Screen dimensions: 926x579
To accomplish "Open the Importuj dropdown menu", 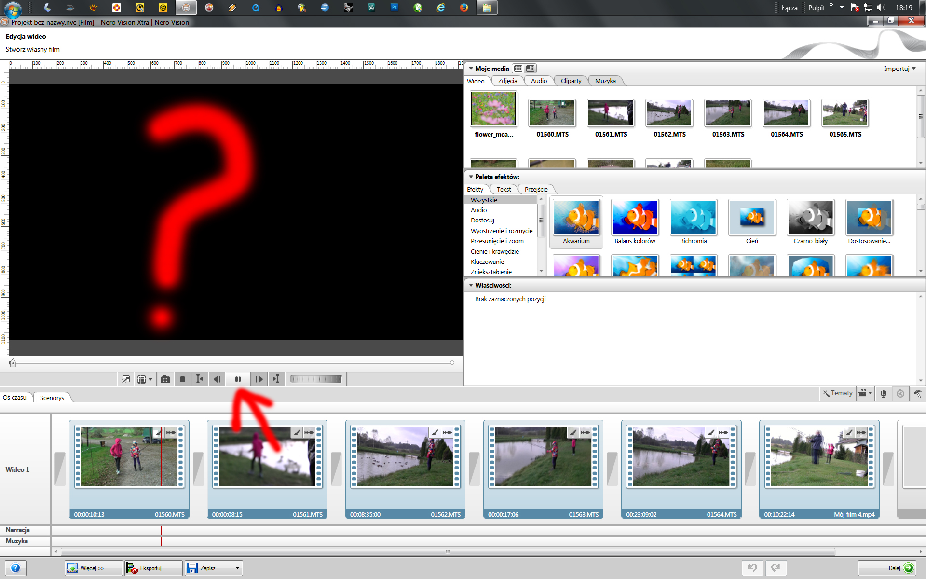I will click(899, 69).
